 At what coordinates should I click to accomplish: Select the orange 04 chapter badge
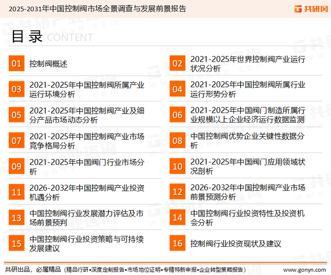click(177, 89)
